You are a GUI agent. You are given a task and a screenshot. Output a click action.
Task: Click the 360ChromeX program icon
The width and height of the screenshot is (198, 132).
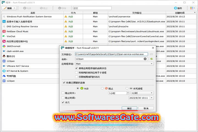click(x=4, y=46)
